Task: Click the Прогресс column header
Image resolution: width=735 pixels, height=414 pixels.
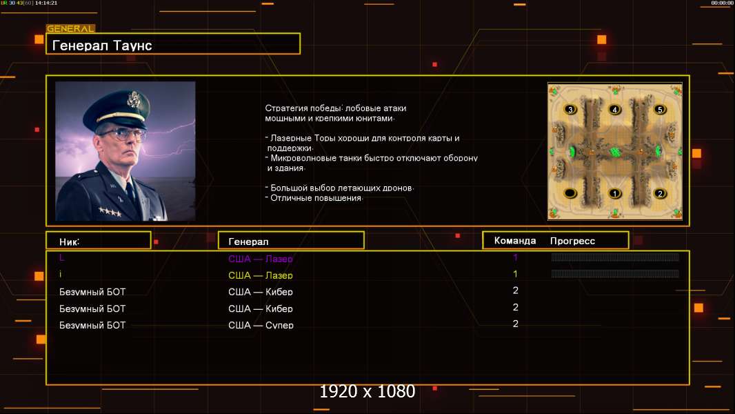Action: [572, 241]
